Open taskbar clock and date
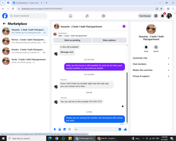This screenshot has height=141, width=176. (164, 138)
